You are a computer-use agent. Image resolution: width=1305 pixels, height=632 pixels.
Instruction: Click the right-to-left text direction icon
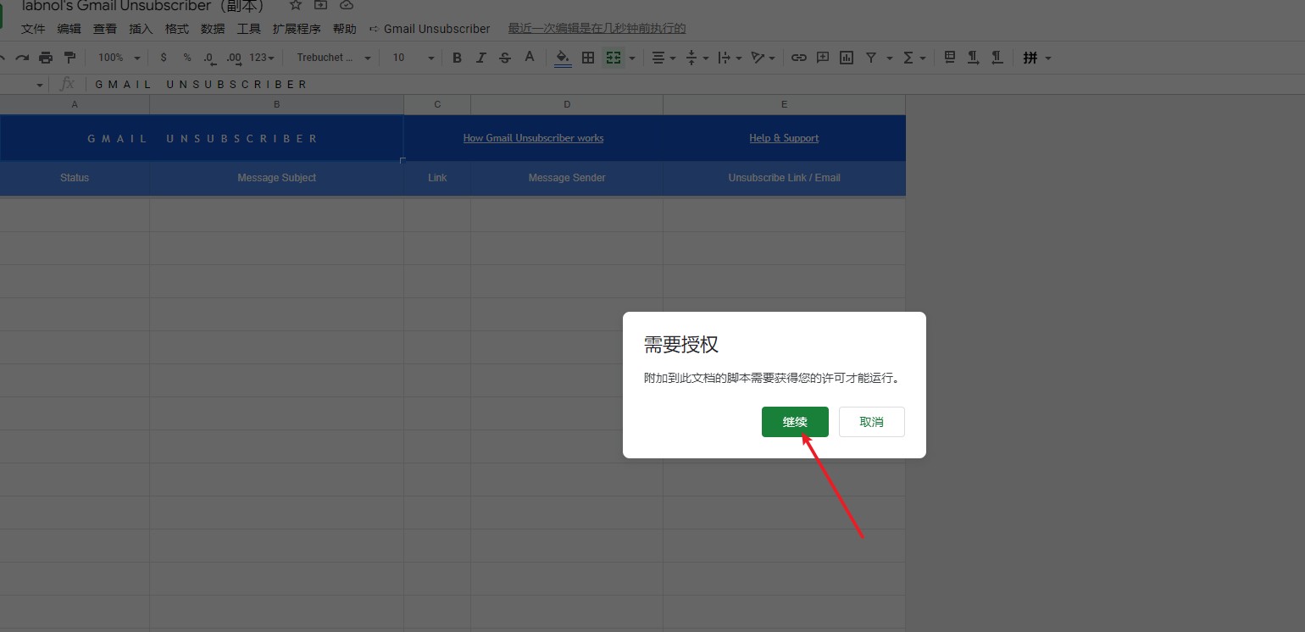[997, 57]
